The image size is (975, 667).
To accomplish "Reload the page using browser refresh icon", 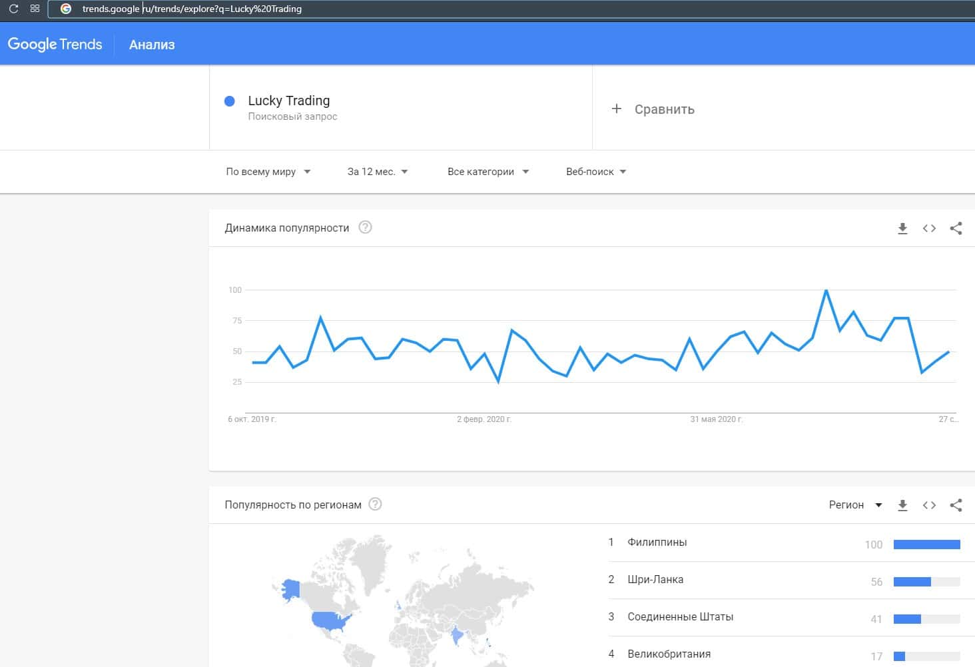I will (13, 9).
